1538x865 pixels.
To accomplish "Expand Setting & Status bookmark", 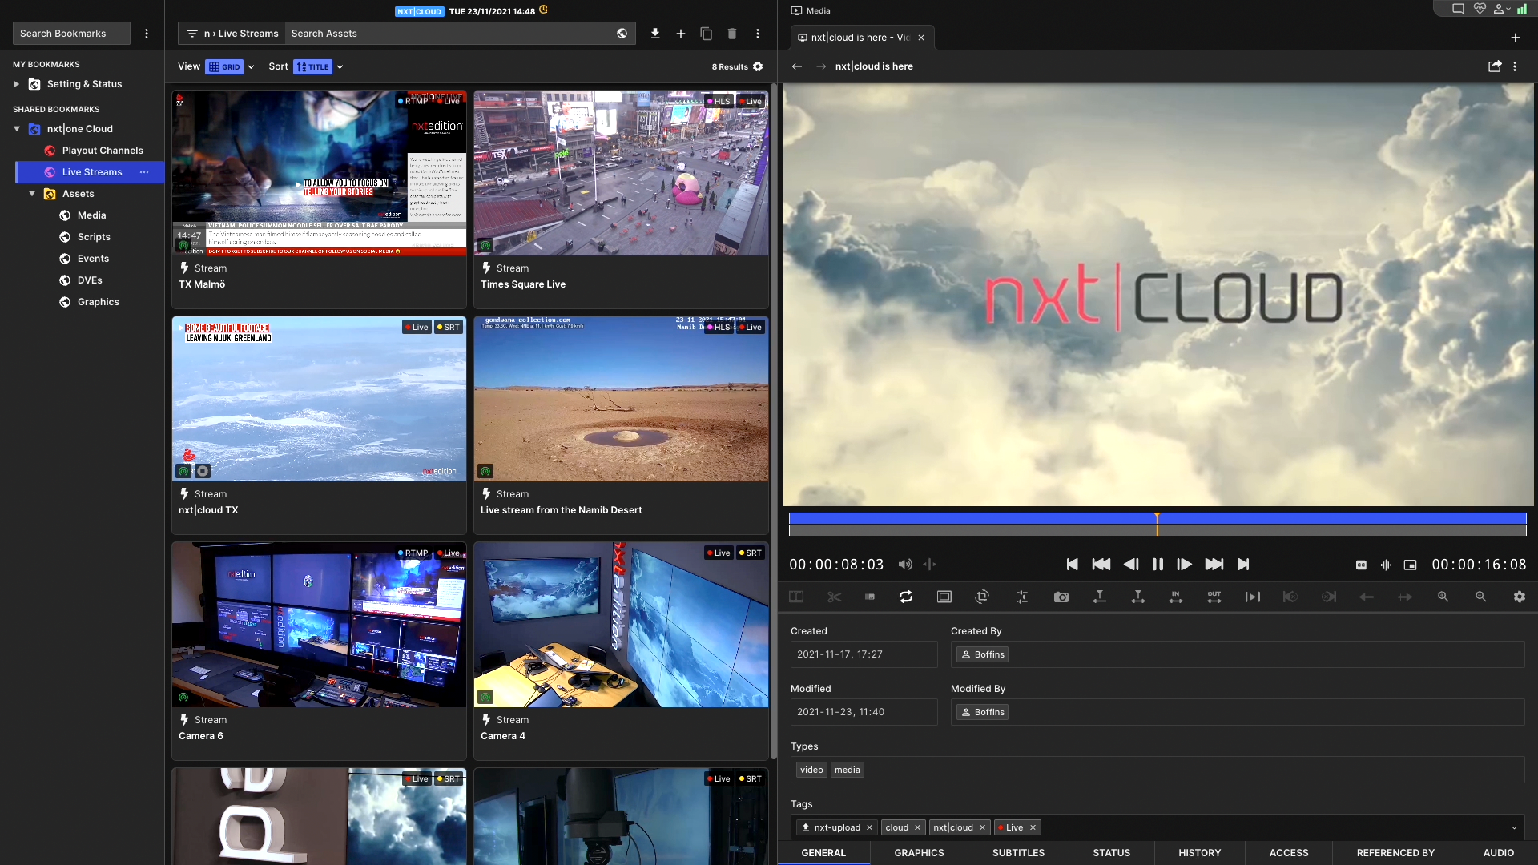I will 16,84.
